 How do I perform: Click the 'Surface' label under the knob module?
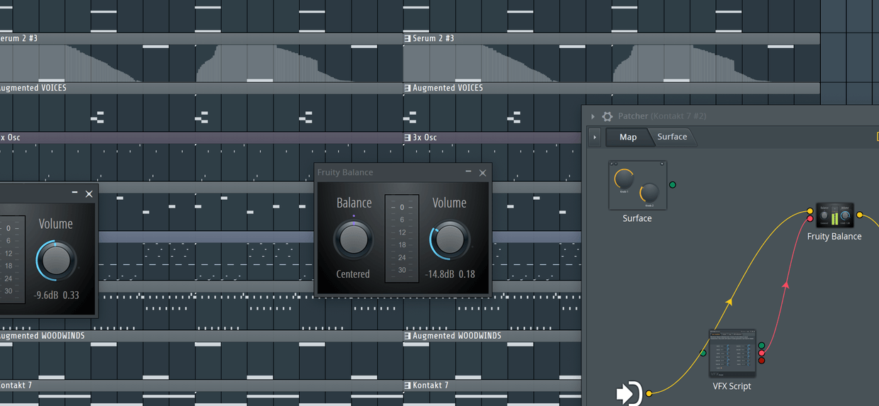(x=637, y=218)
